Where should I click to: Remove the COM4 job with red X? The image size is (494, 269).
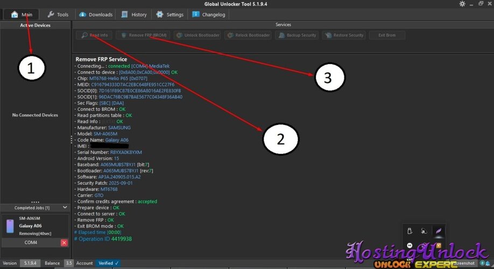pyautogui.click(x=64, y=243)
